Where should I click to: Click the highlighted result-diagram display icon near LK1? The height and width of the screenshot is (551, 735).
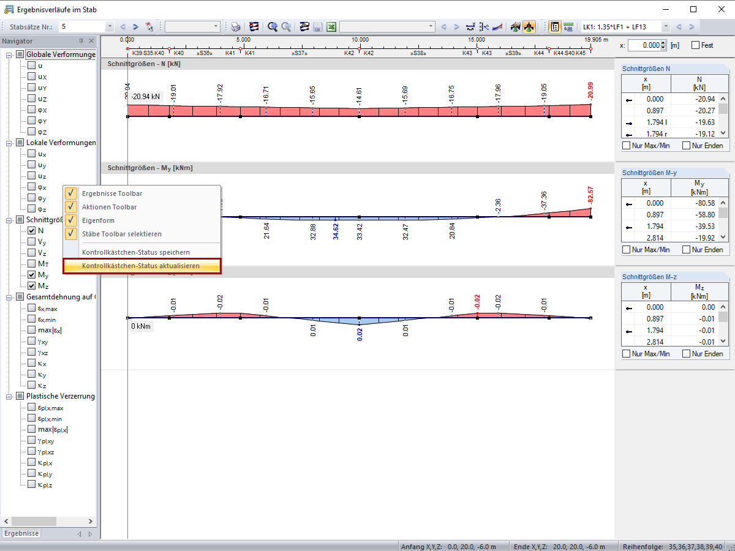click(529, 27)
